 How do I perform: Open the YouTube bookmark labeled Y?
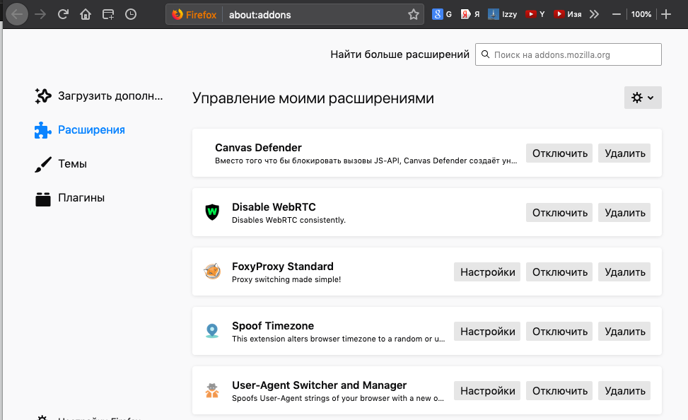[x=535, y=14]
